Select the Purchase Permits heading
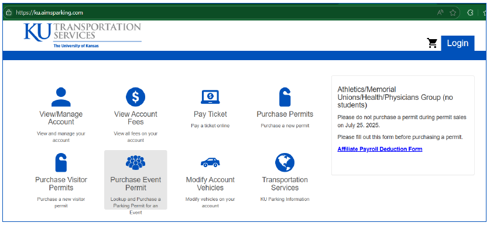 pyautogui.click(x=285, y=114)
